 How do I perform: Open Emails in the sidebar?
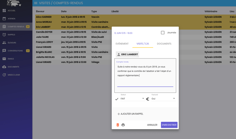[11, 59]
